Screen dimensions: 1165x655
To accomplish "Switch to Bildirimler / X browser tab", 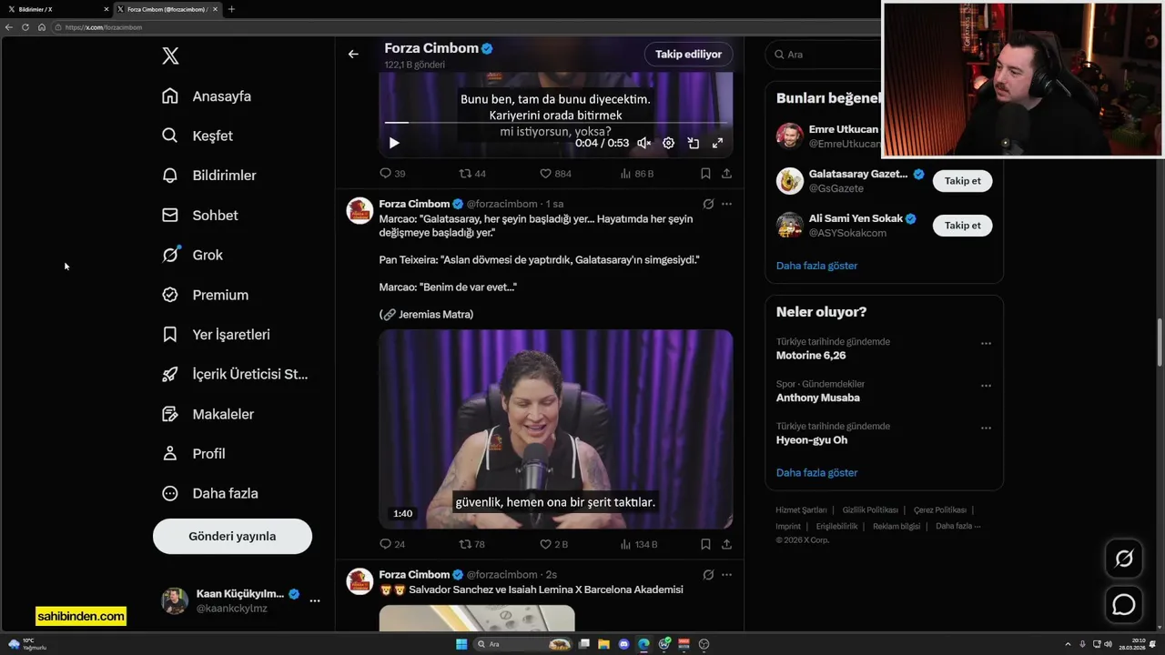I will [x=56, y=9].
